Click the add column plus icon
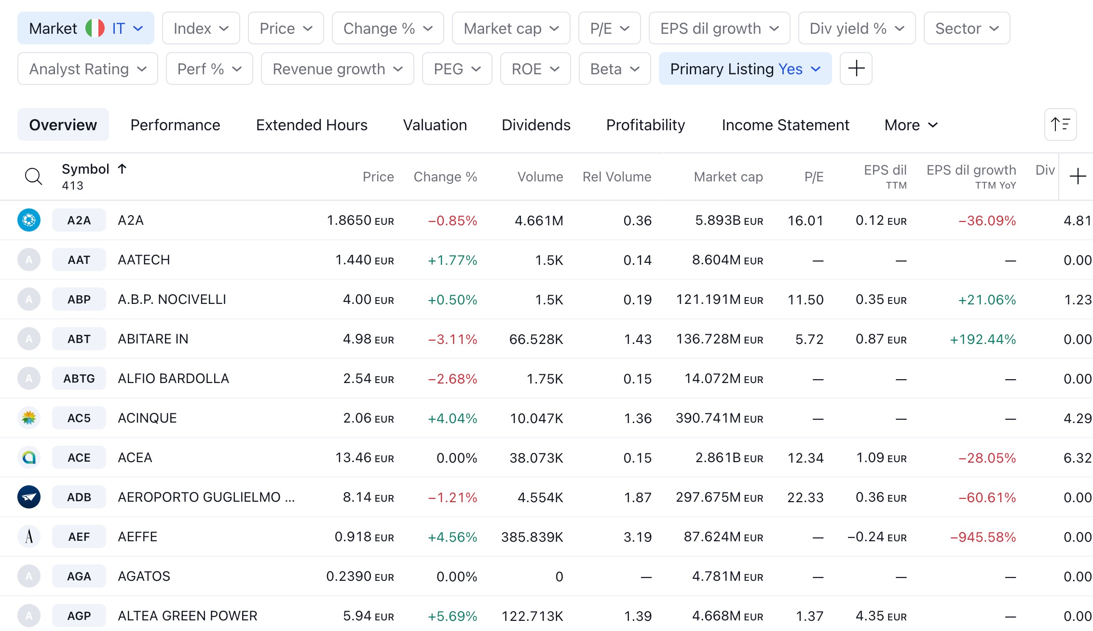The width and height of the screenshot is (1093, 631). click(1077, 177)
